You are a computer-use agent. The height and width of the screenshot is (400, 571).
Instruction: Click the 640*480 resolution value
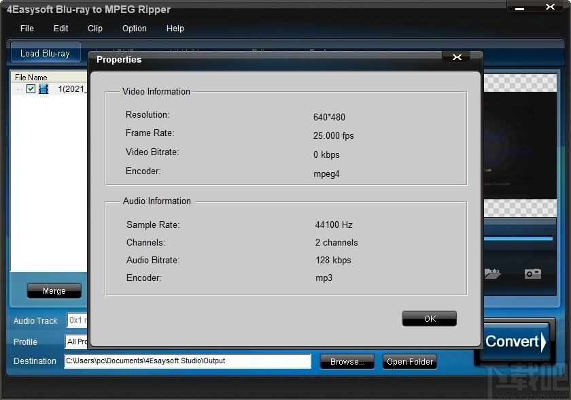329,117
